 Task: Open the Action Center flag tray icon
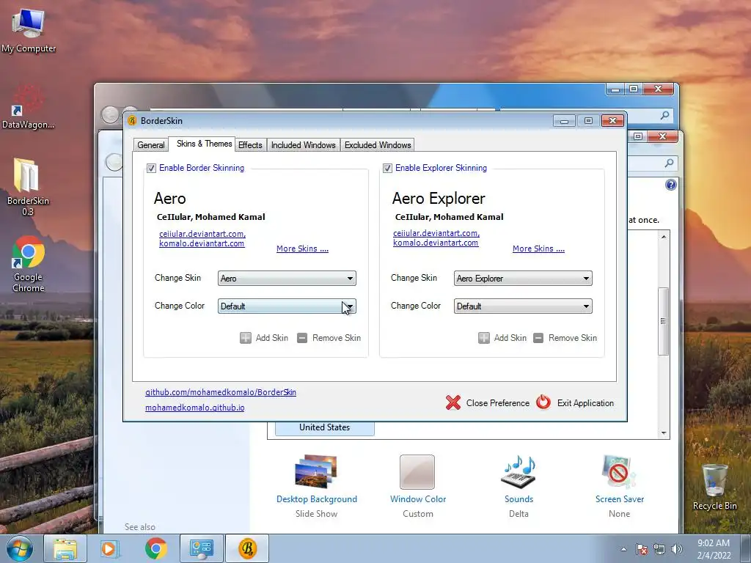click(641, 549)
